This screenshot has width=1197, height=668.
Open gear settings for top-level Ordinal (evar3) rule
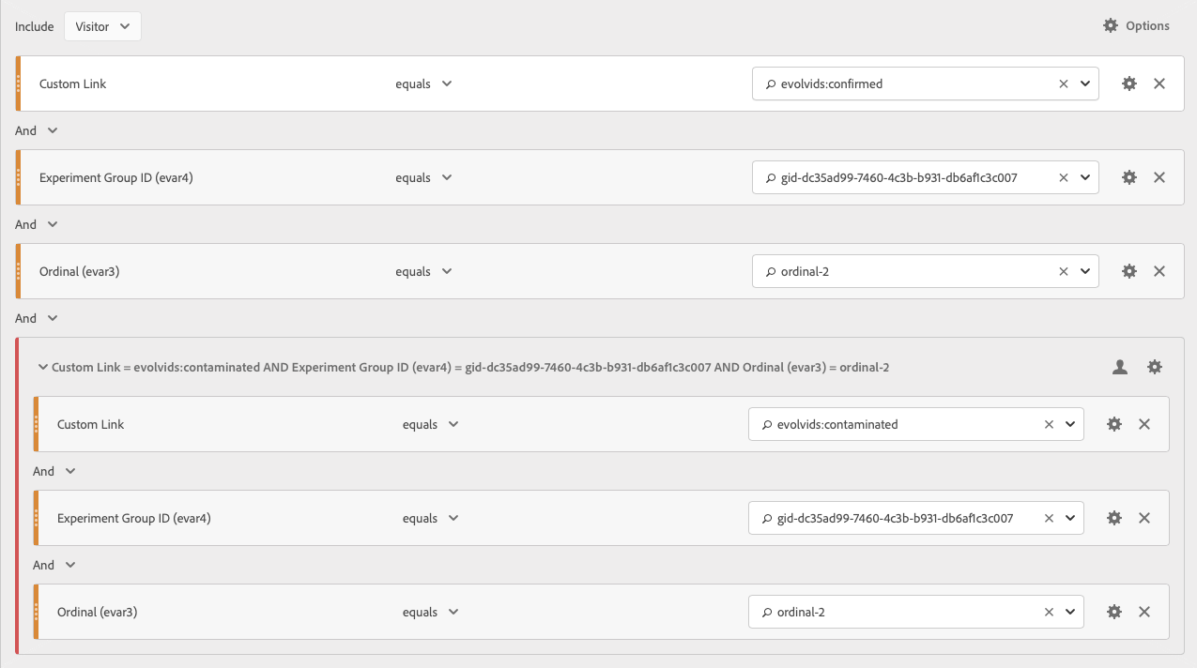(1129, 271)
